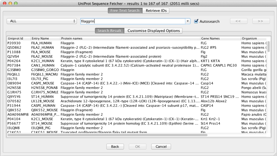Click the vertical scrollbar of results table
This screenshot has height=156, width=277.
(268, 47)
